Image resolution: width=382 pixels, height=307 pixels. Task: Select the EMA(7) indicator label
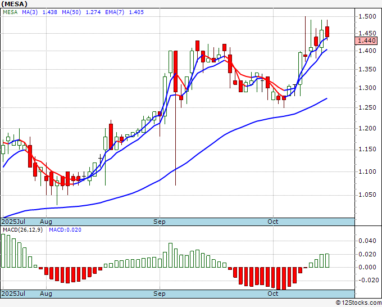[115, 12]
